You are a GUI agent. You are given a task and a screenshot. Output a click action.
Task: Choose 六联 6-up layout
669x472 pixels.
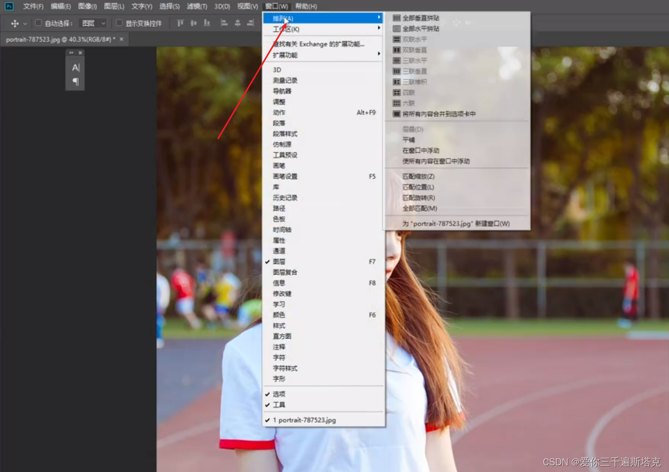457,103
